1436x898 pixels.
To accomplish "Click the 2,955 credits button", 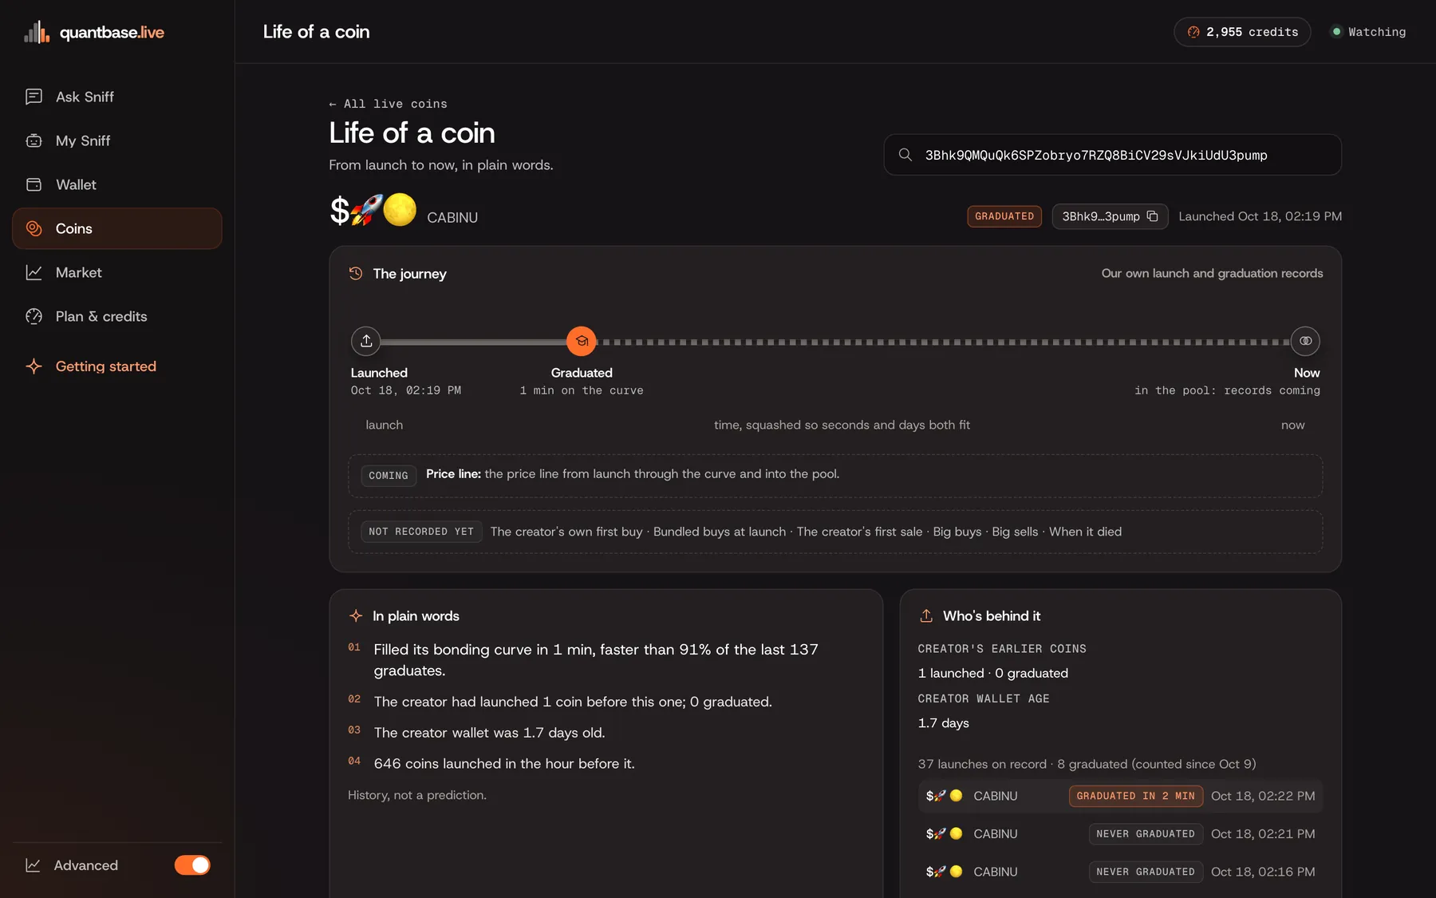I will click(1242, 32).
